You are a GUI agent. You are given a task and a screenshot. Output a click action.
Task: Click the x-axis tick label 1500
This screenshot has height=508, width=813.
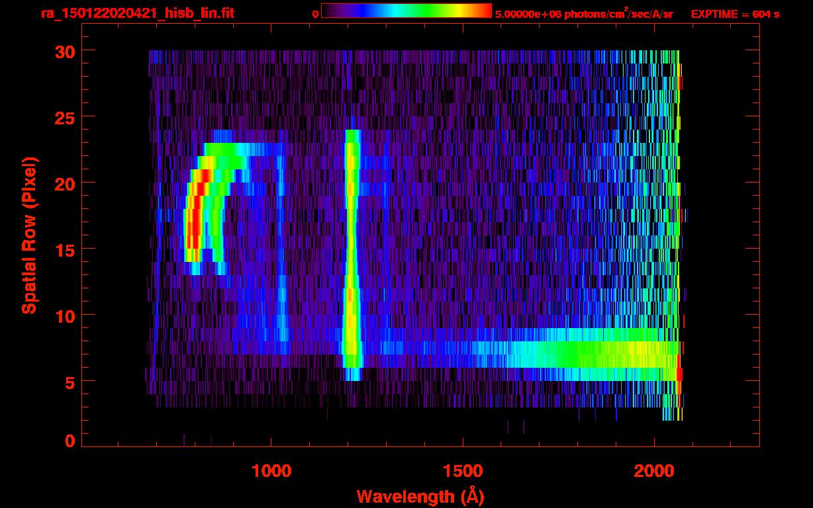[x=463, y=471]
